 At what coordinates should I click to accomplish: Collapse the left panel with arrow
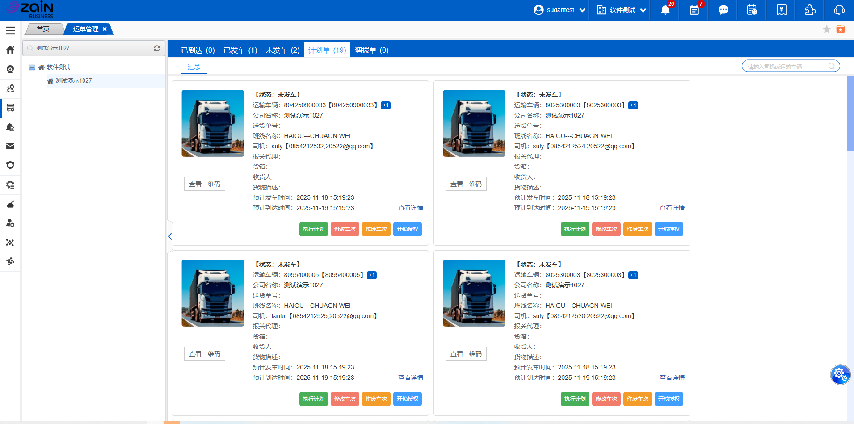coord(170,236)
